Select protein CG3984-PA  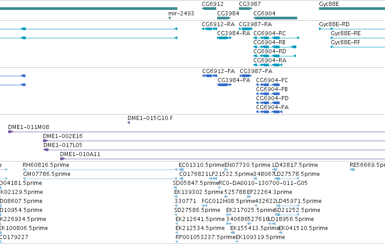(x=234, y=80)
